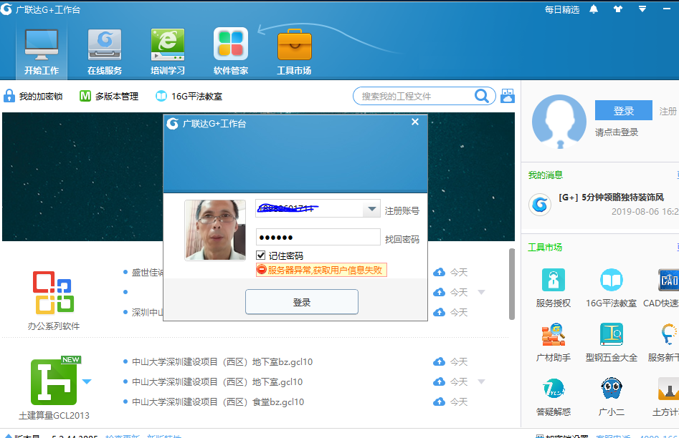Screen dimensions: 679x438
Task: Click the 注册 link in sidebar
Action: (668, 111)
